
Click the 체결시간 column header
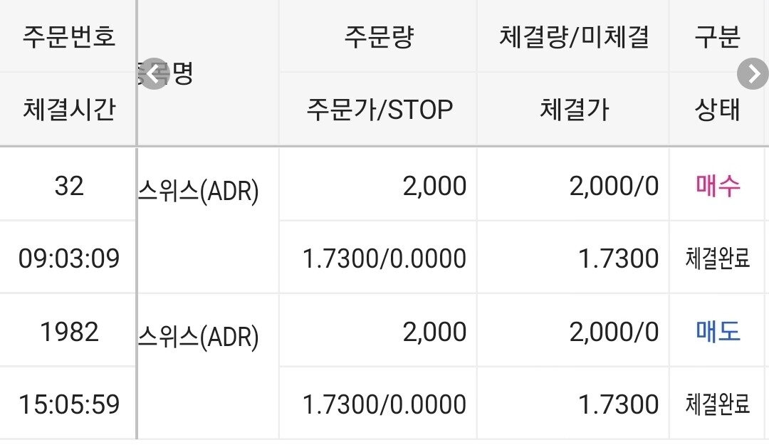click(68, 108)
